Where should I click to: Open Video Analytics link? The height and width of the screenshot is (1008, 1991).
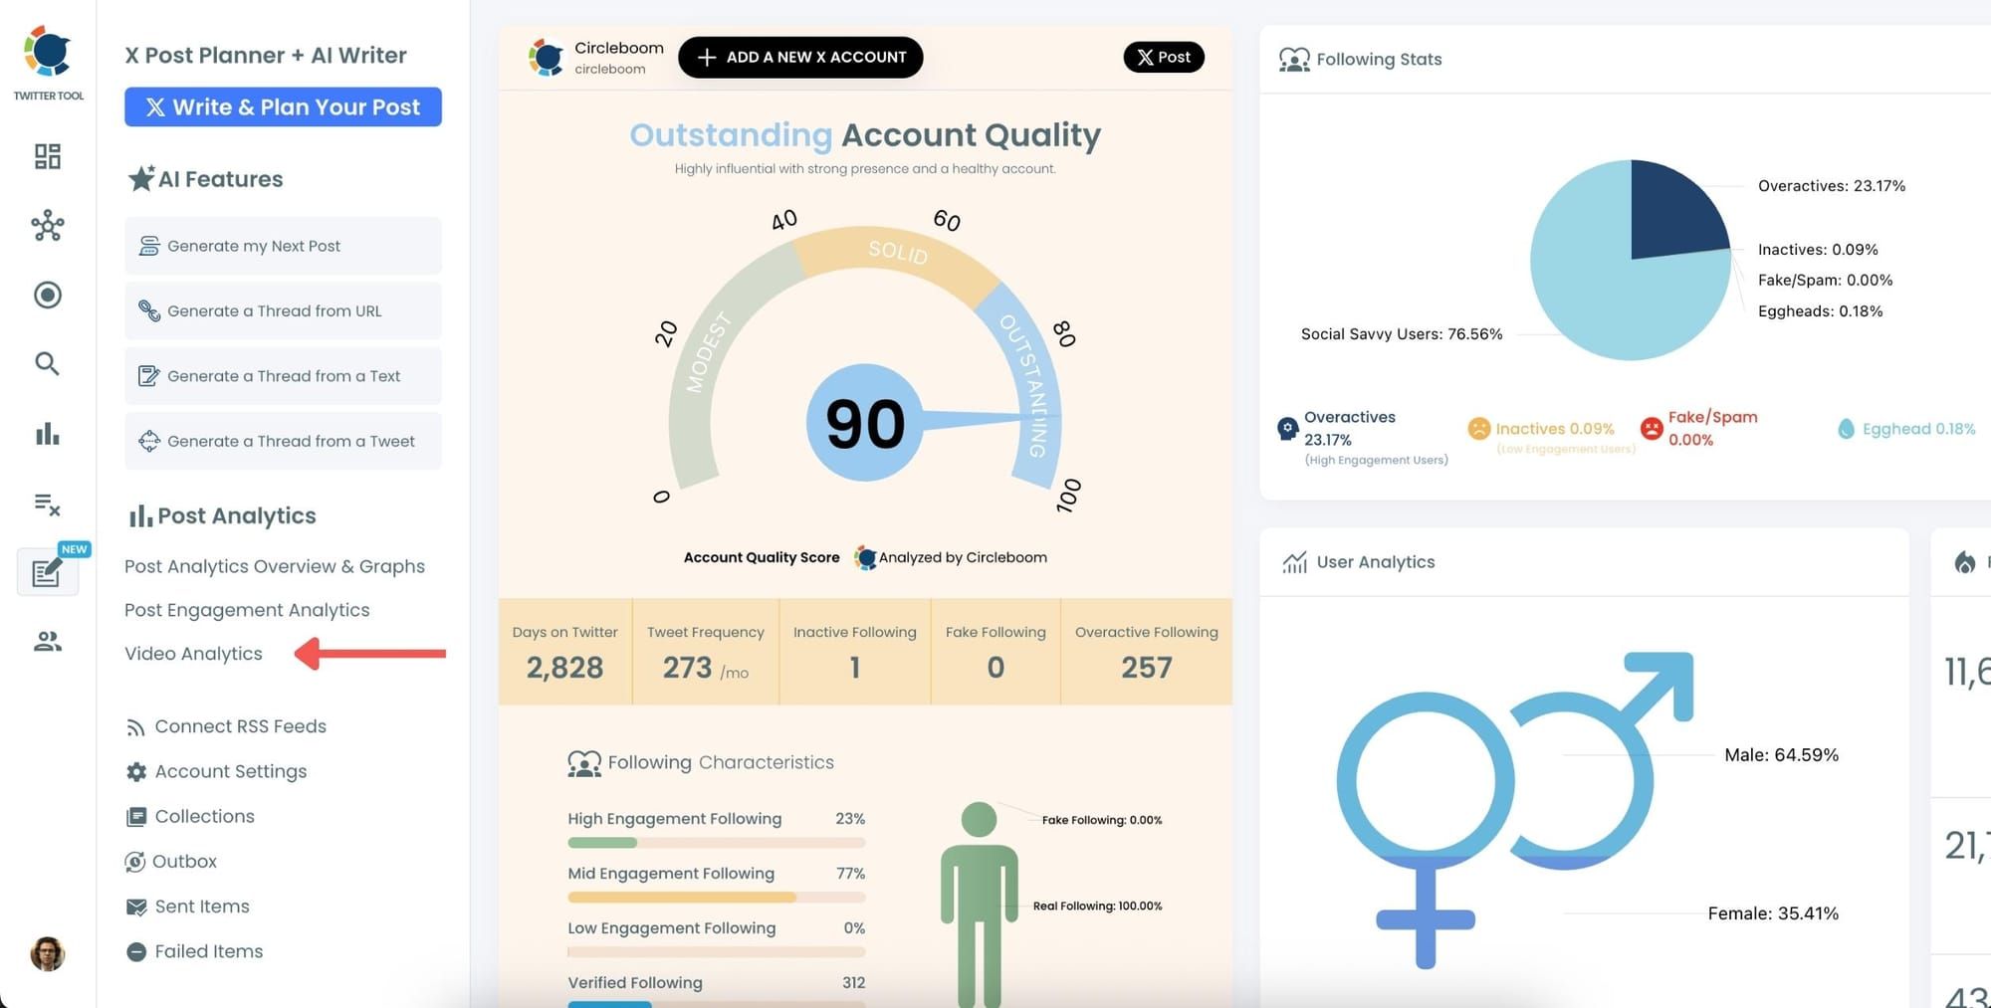point(193,654)
